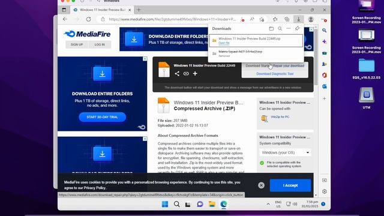The width and height of the screenshot is (384, 216).
Task: Close second left sidebar ad
Action: point(145,139)
